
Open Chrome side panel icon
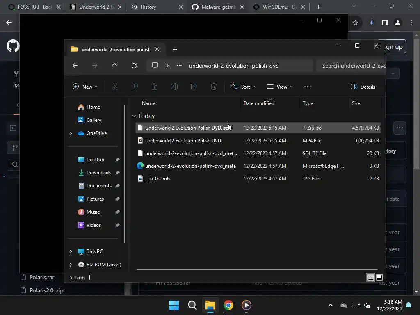(385, 23)
